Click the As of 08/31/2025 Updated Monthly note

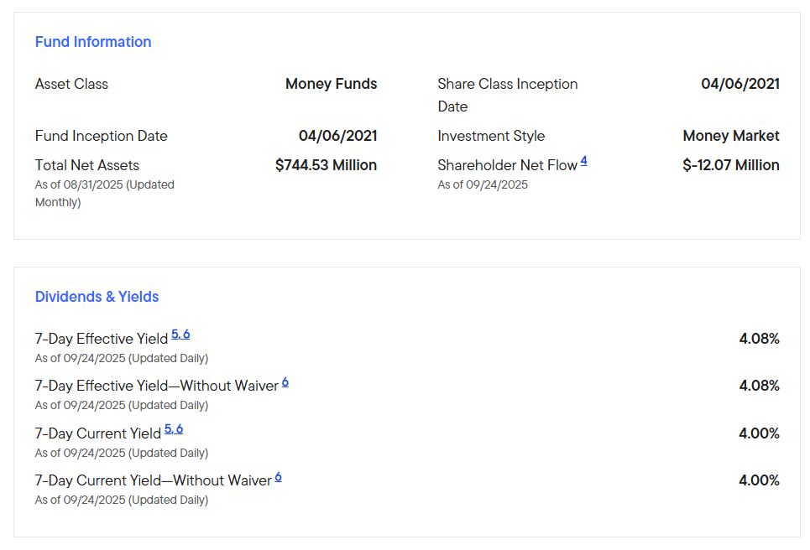[x=104, y=193]
